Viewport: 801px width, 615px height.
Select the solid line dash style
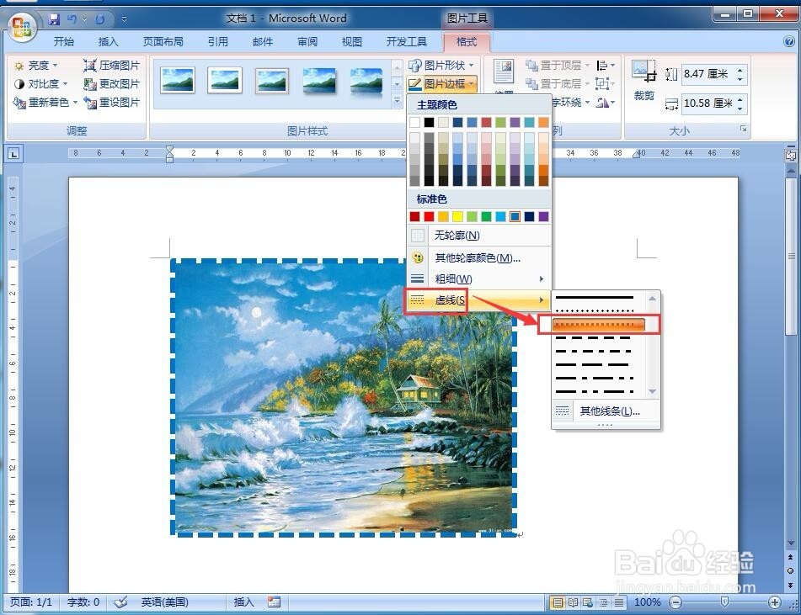(x=594, y=297)
